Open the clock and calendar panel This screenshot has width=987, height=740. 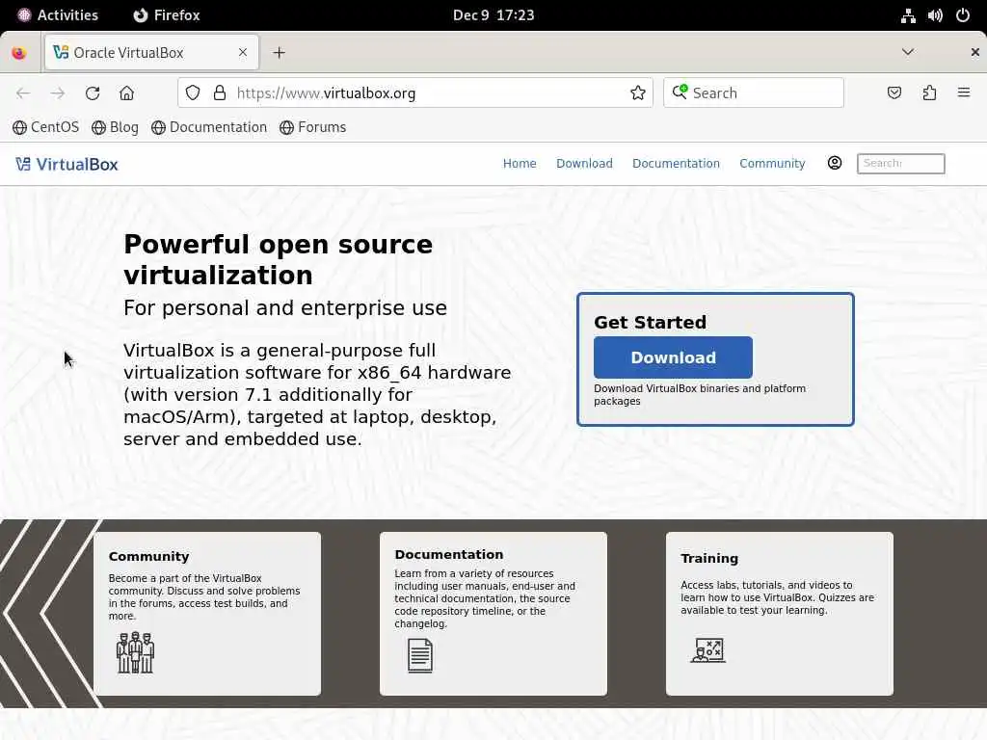pos(493,15)
